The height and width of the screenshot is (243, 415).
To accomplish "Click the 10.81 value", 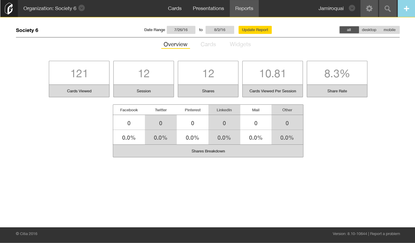I will pyautogui.click(x=273, y=73).
